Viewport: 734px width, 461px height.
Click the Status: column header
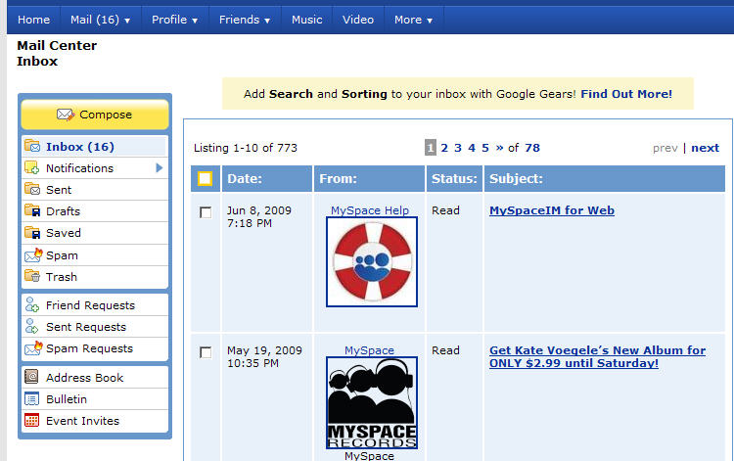tap(454, 178)
